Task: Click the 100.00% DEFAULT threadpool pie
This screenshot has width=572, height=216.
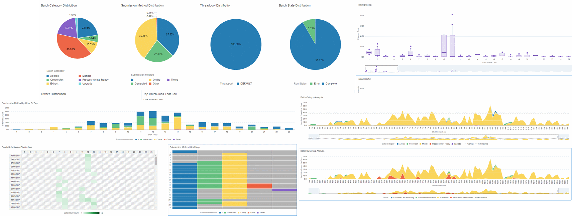Action: coord(236,44)
